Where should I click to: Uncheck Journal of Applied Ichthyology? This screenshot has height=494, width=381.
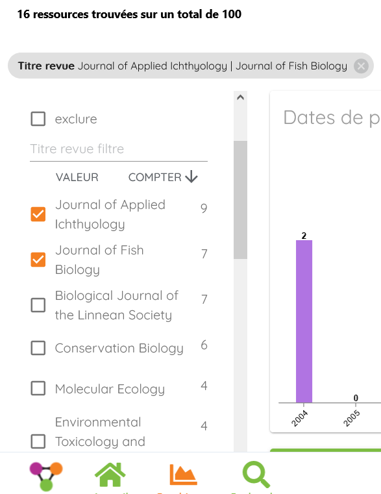pyautogui.click(x=38, y=214)
